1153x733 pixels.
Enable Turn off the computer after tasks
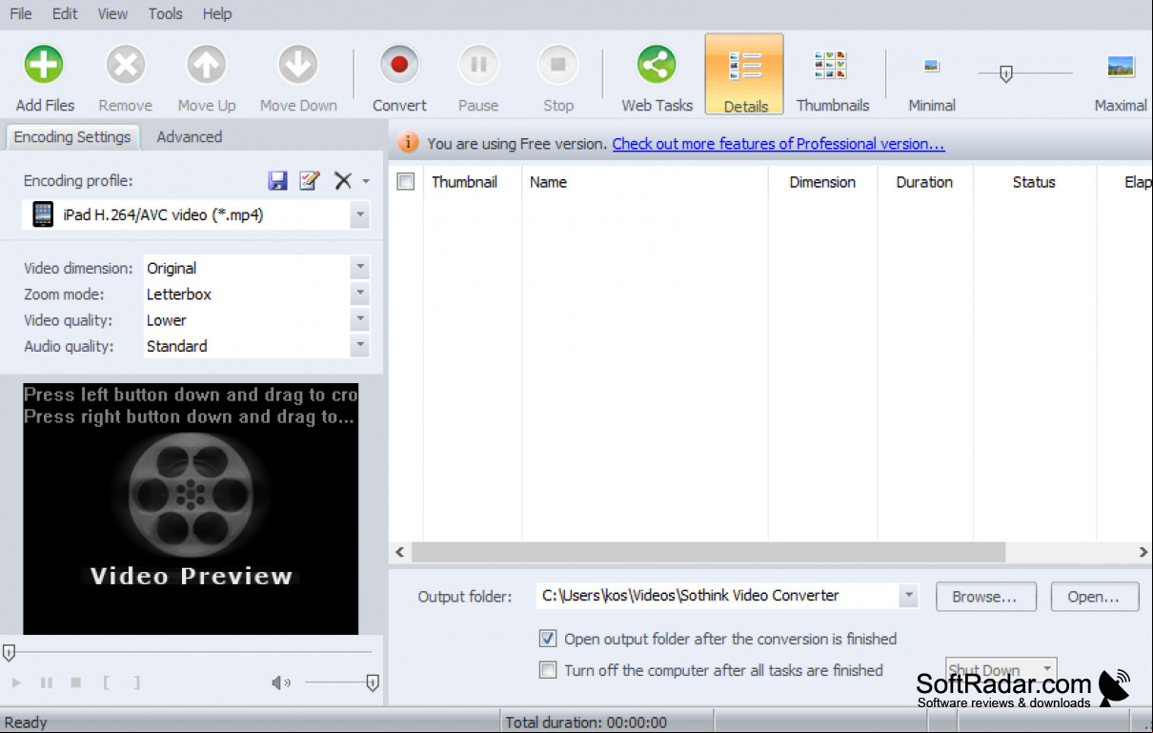(x=548, y=670)
